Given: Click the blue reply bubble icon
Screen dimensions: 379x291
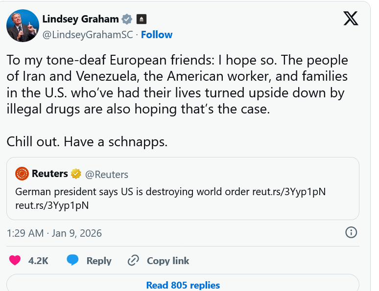Looking at the screenshot, I should point(73,260).
